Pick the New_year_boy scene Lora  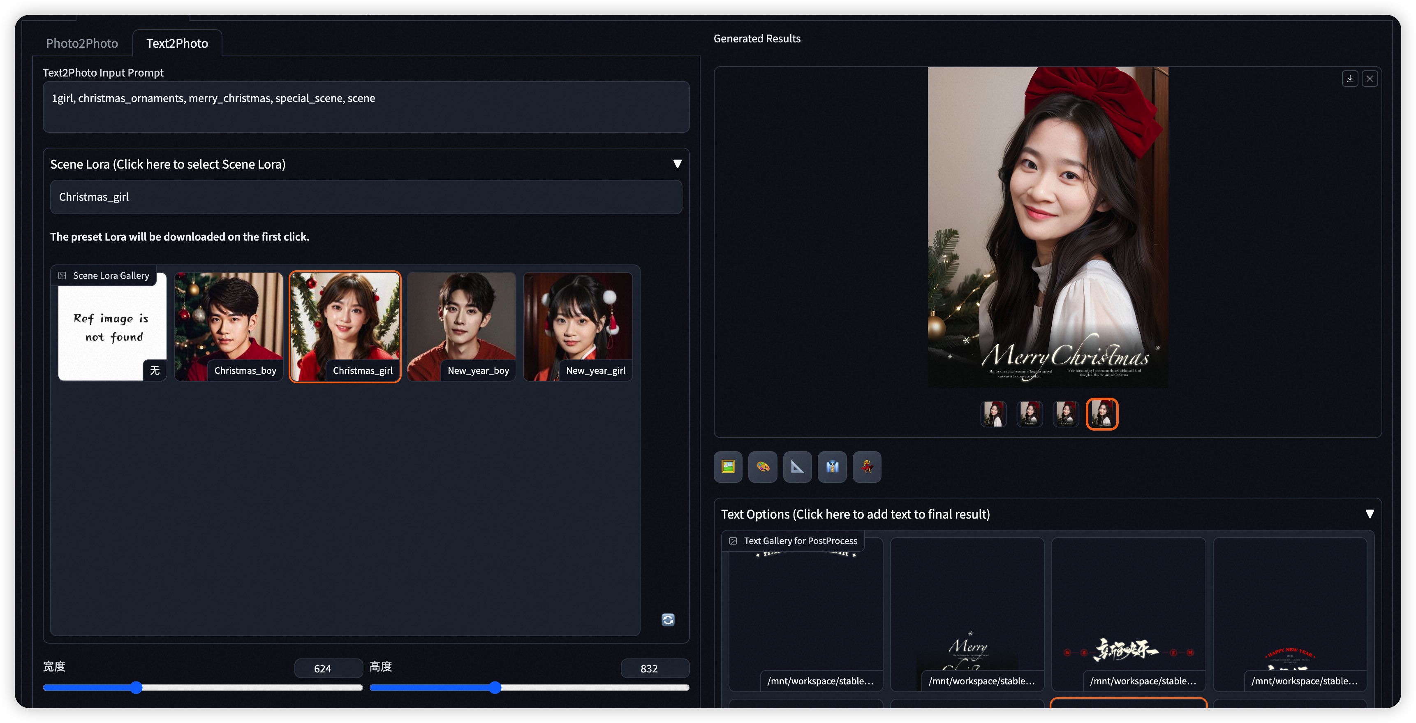[461, 326]
